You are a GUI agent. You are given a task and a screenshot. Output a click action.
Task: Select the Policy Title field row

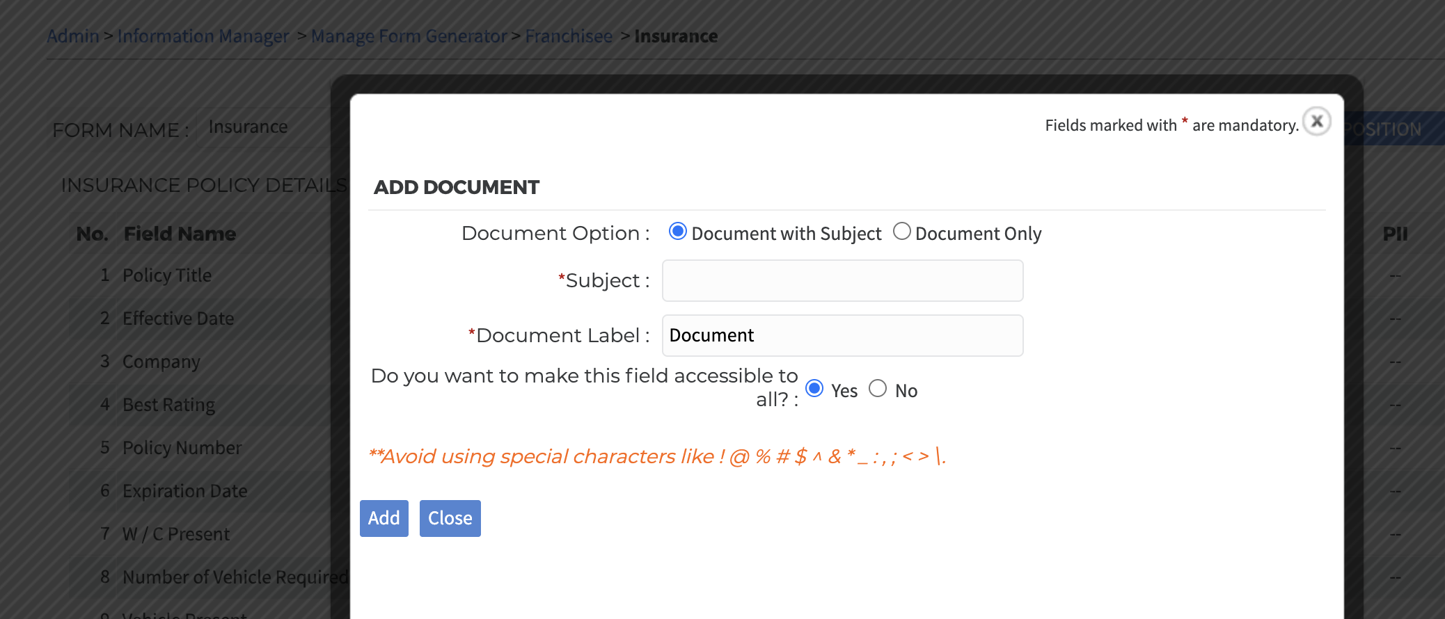coord(167,275)
